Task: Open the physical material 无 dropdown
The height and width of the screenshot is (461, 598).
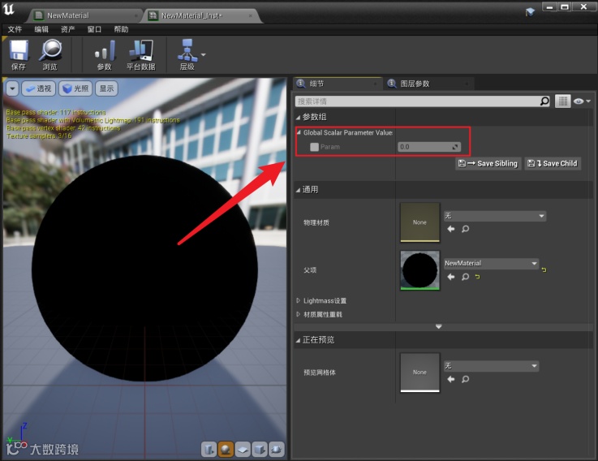Action: (x=494, y=216)
